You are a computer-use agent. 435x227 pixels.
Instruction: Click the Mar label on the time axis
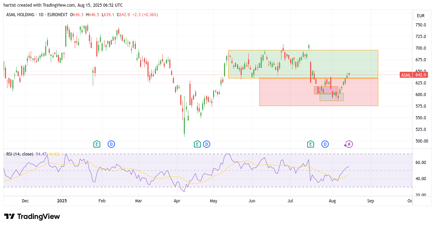[x=139, y=201]
